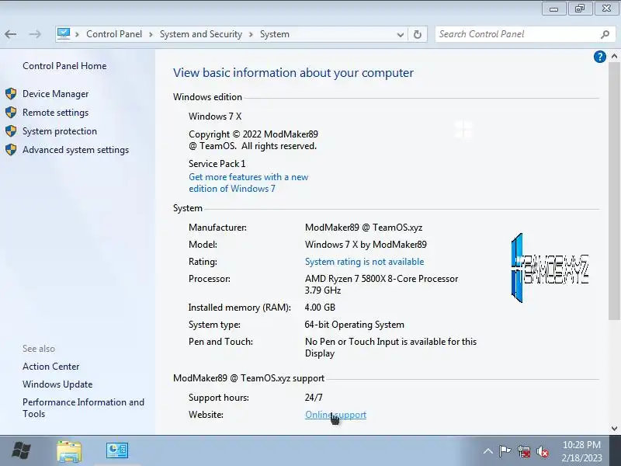Click the 24/7 support hours value
Image resolution: width=621 pixels, height=466 pixels.
point(314,397)
